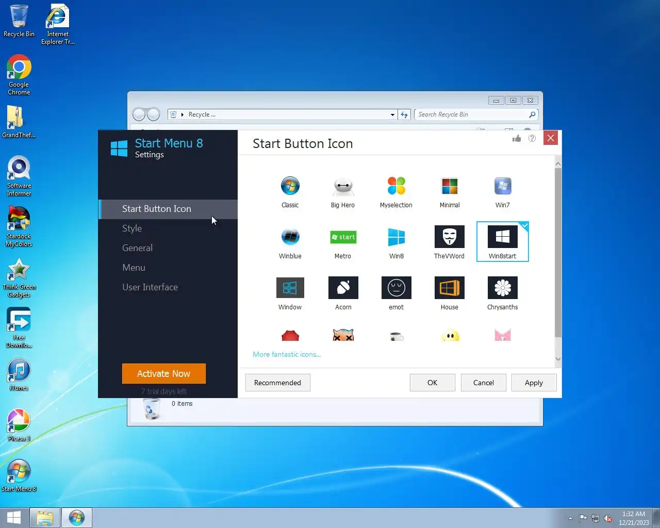The width and height of the screenshot is (660, 528).
Task: Select the TheVWord mask icon
Action: pos(450,242)
